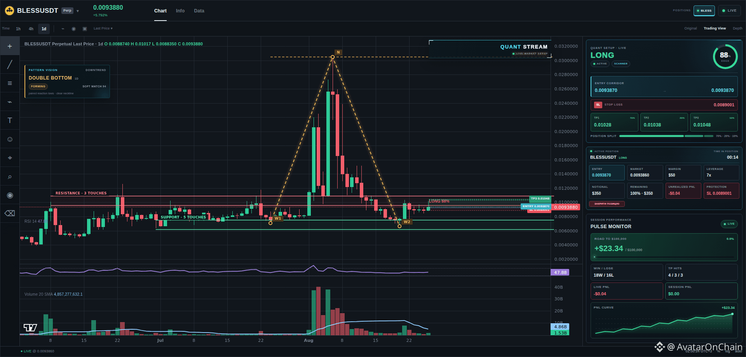Click the Double Bottom pattern vision card
This screenshot has width=746, height=357.
67,81
